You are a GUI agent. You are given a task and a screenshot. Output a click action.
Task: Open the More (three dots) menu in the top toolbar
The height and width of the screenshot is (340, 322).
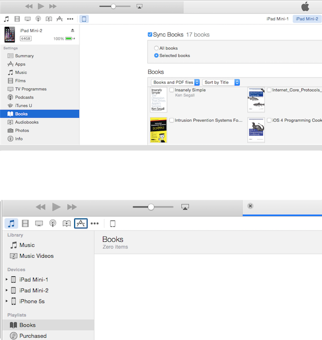(70, 19)
